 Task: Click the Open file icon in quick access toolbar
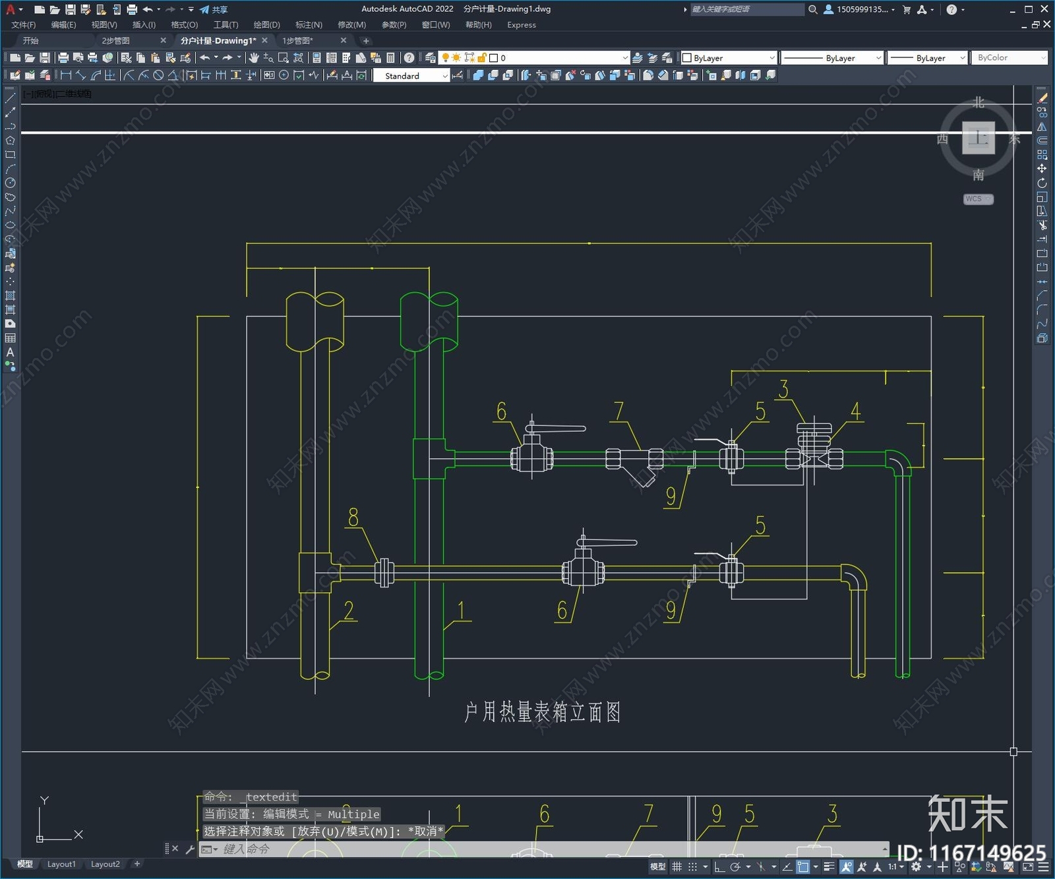coord(55,9)
